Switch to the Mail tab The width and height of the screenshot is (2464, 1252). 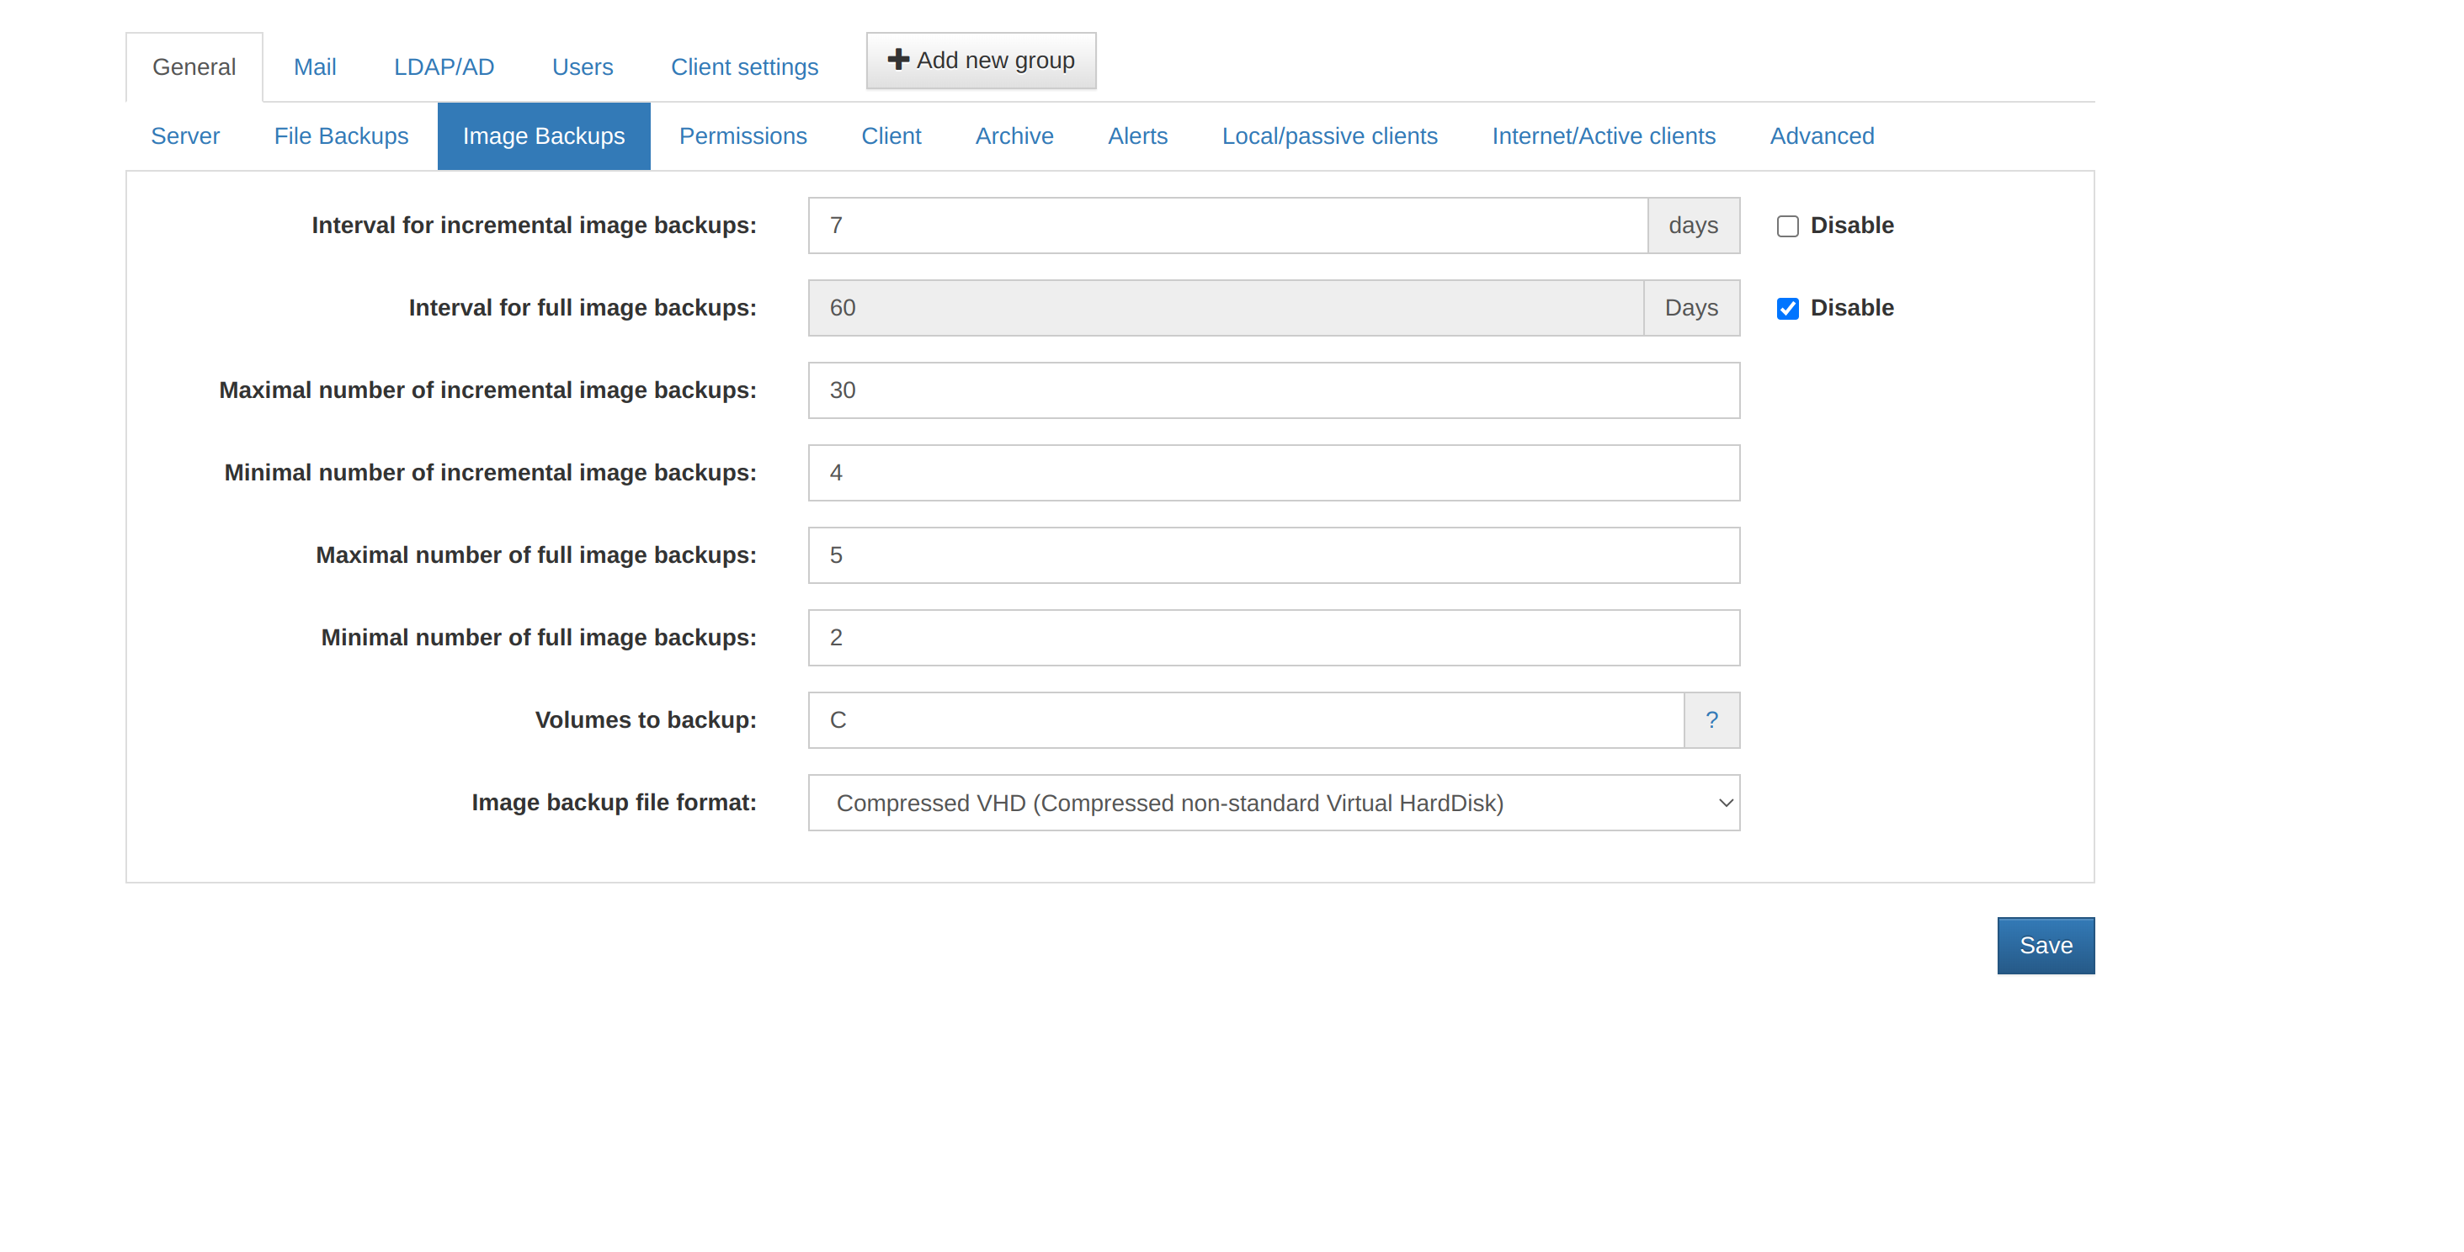pos(314,67)
